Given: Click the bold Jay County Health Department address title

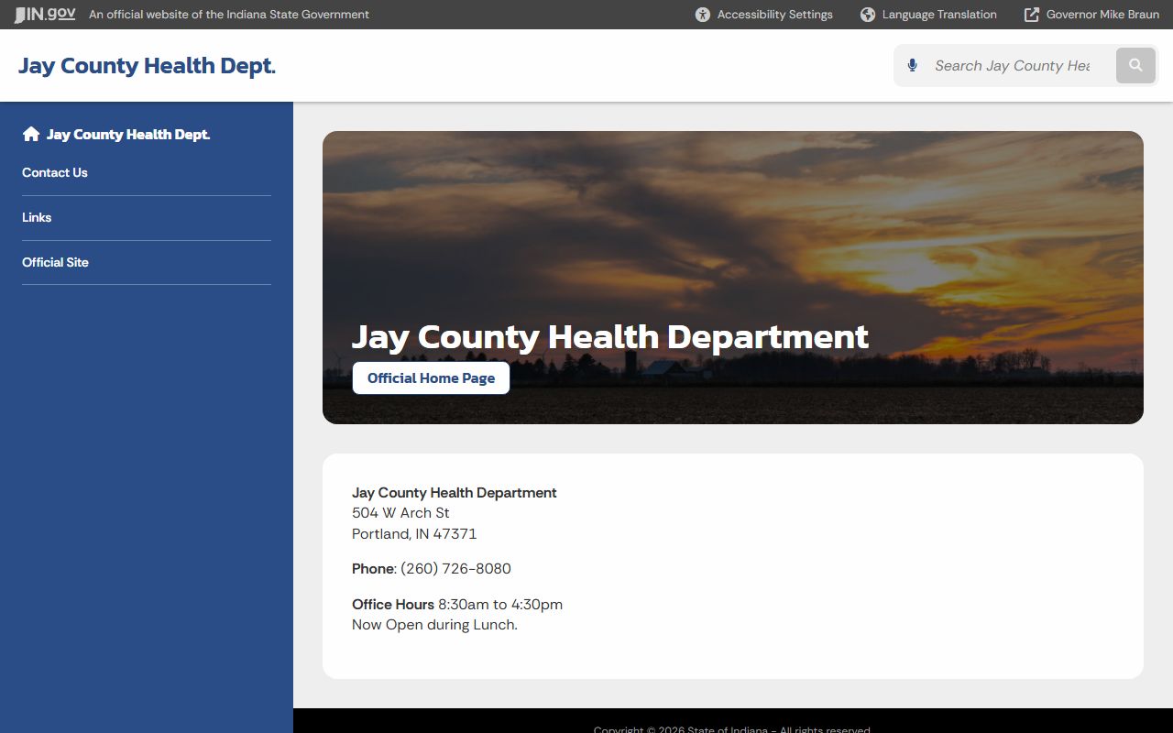Looking at the screenshot, I should tap(455, 493).
